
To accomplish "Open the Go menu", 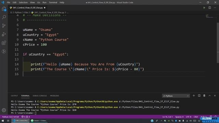I will point(39,2).
